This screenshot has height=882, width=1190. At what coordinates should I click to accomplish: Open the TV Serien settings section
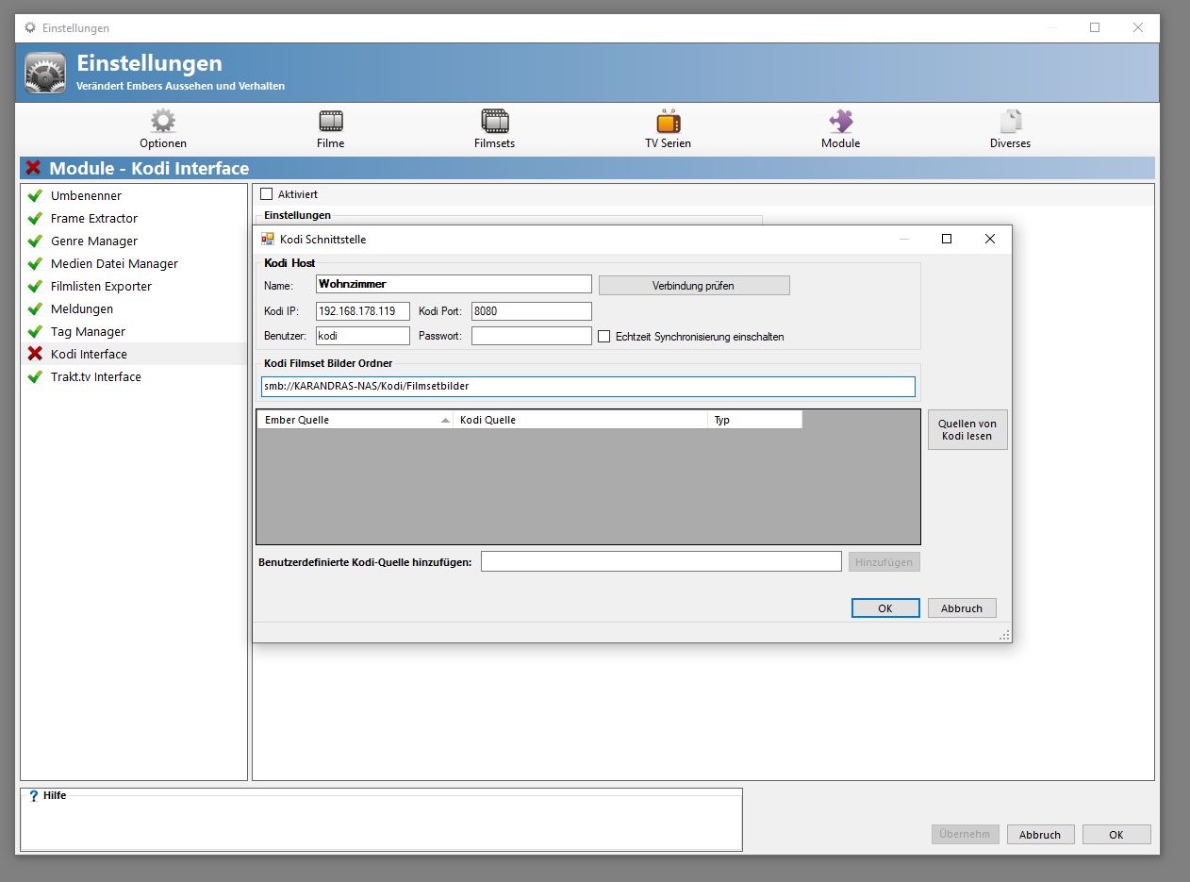pyautogui.click(x=668, y=129)
